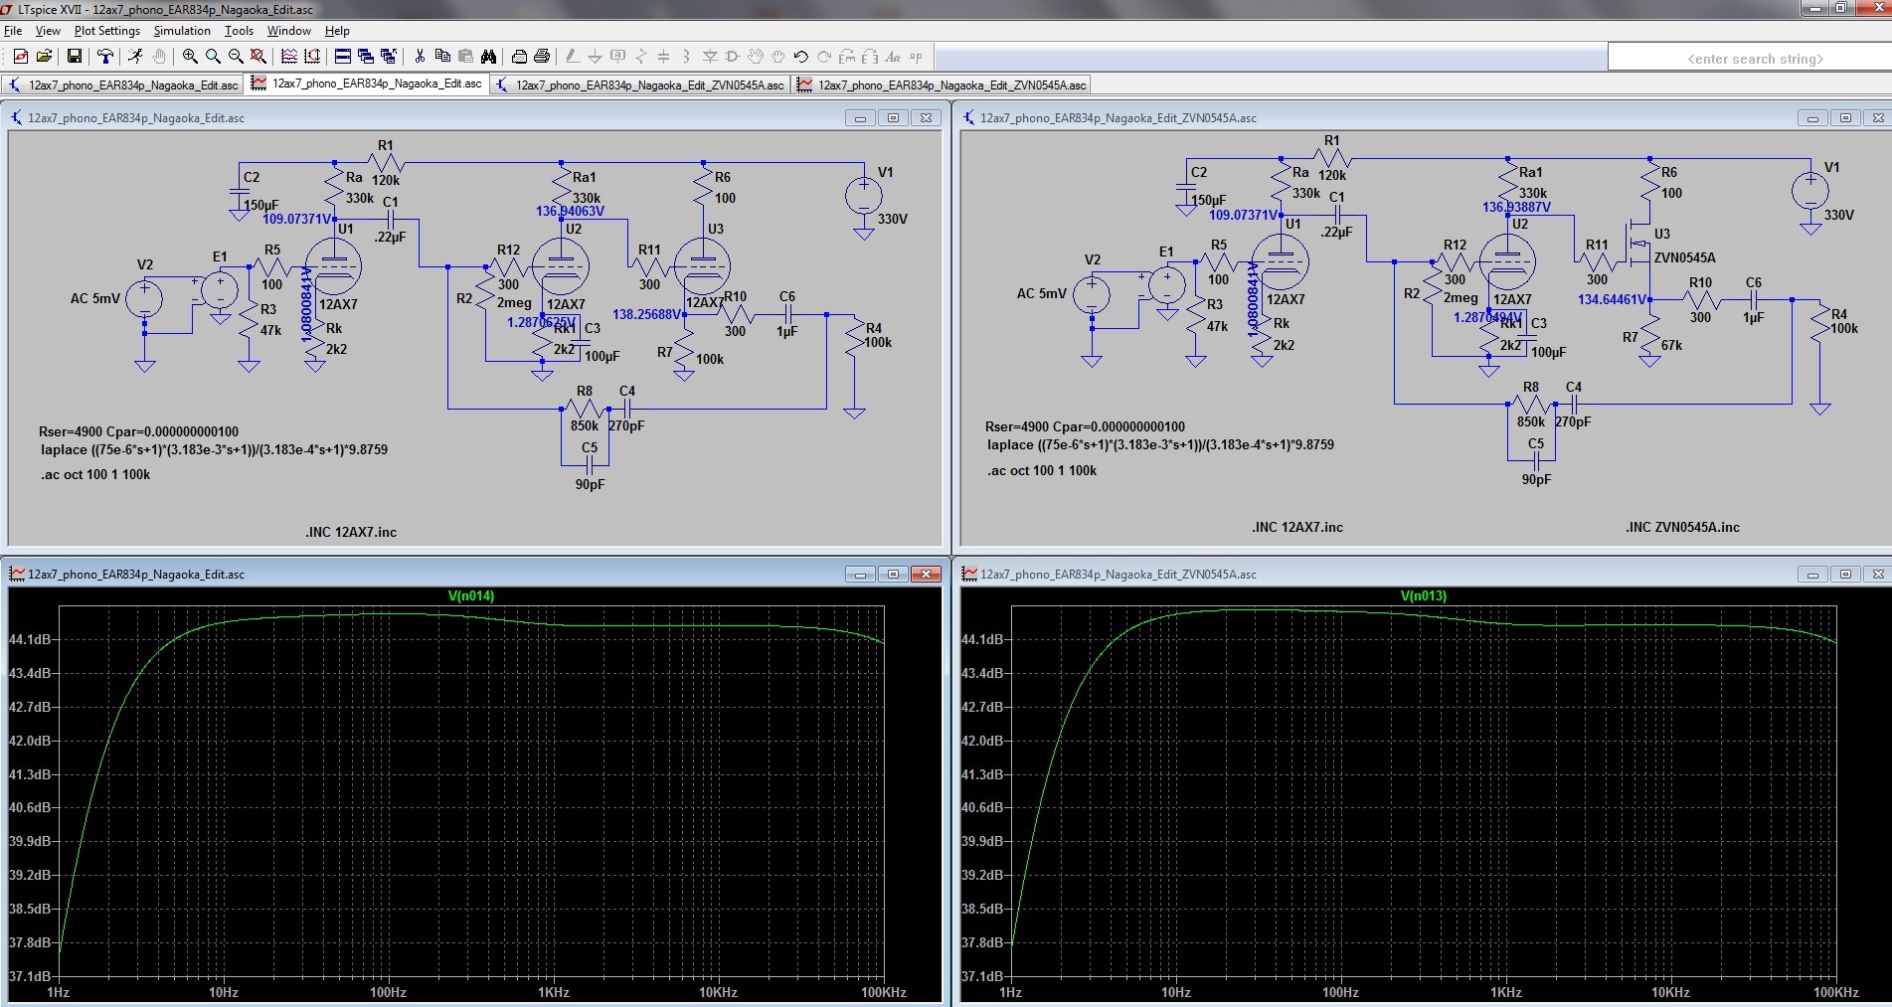Open the Component gate-symbol tool
This screenshot has width=1892, height=1007.
point(733,57)
